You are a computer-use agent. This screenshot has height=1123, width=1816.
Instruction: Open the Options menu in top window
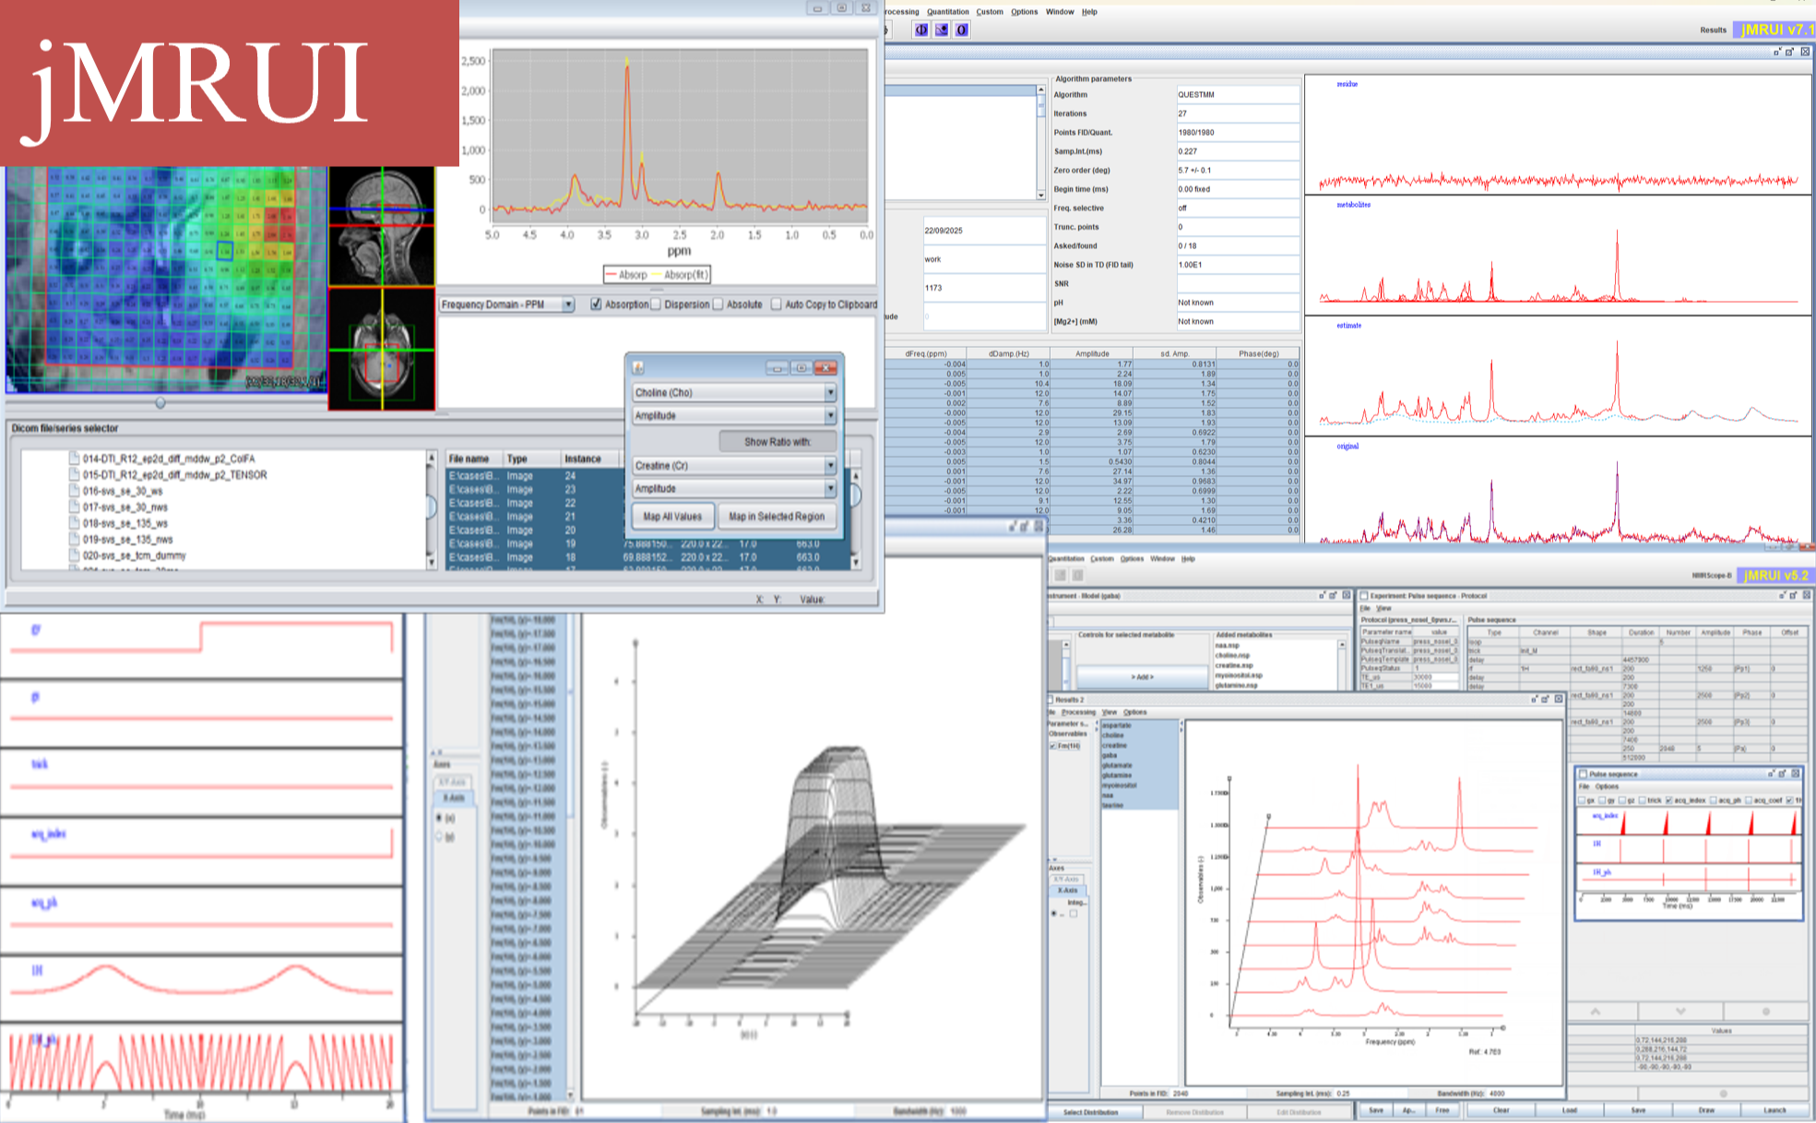[1024, 12]
